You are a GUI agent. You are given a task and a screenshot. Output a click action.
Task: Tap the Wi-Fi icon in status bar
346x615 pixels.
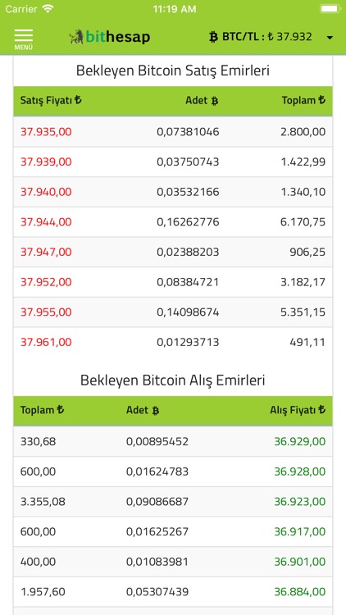(x=48, y=9)
